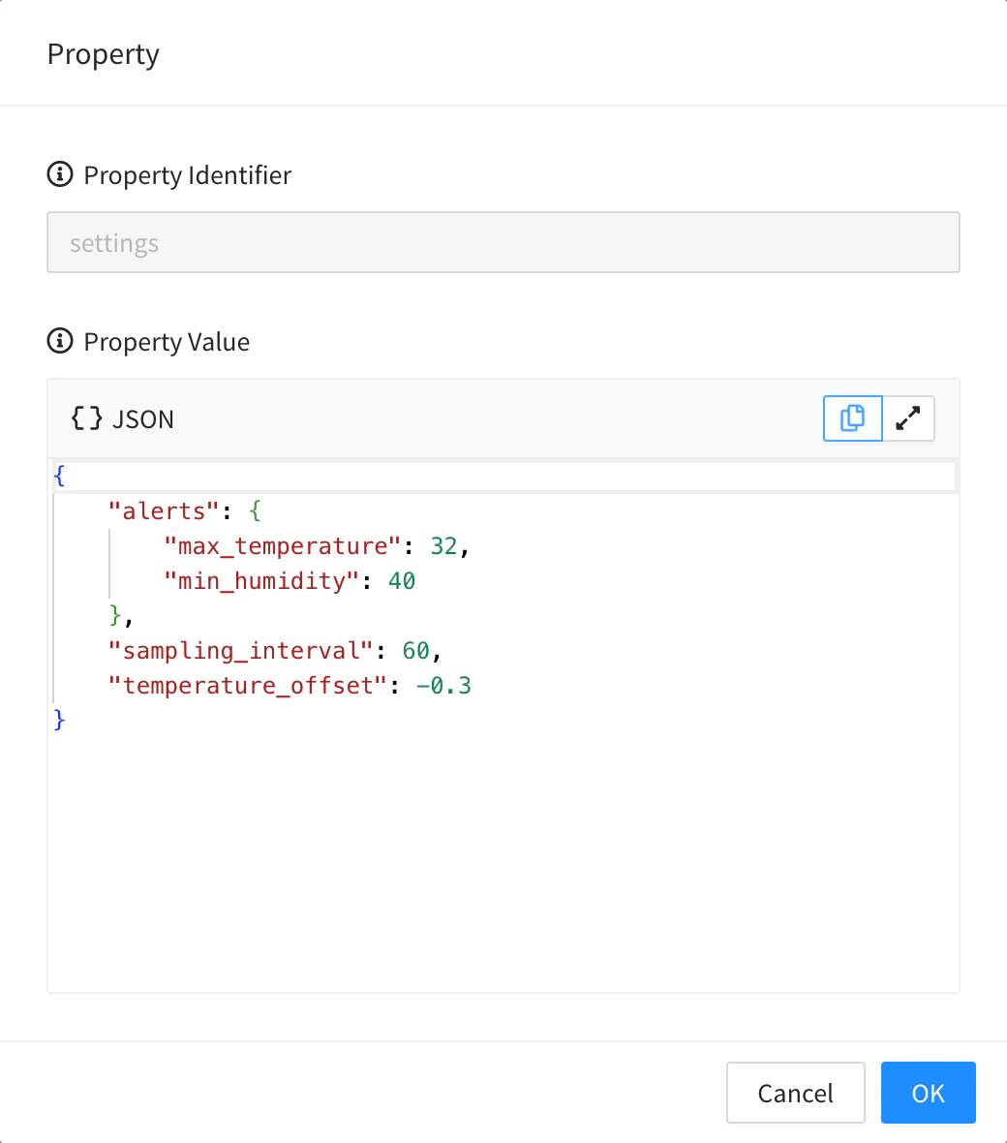Cancel the Property dialog

click(796, 1093)
